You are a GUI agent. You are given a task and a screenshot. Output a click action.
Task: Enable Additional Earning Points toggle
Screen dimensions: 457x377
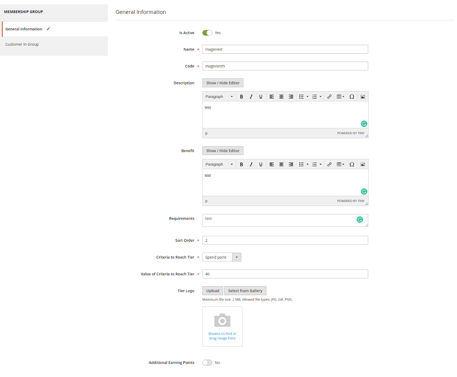pos(207,362)
